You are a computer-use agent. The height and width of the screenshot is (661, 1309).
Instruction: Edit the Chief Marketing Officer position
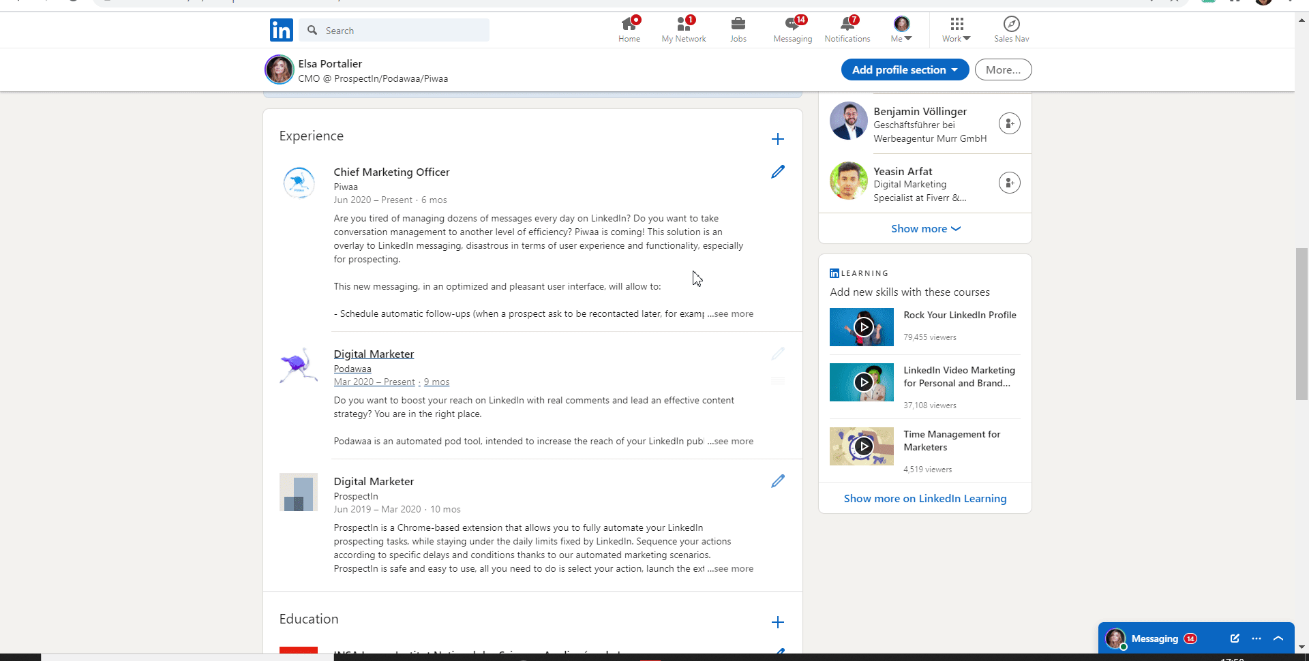(778, 172)
